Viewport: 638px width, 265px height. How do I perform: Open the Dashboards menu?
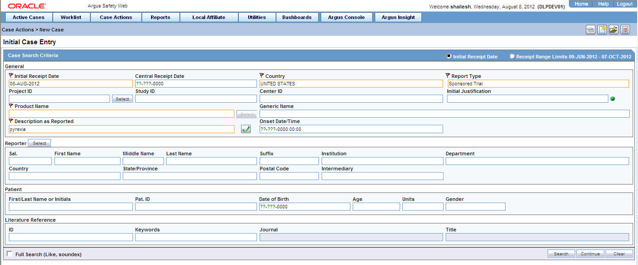click(x=297, y=17)
